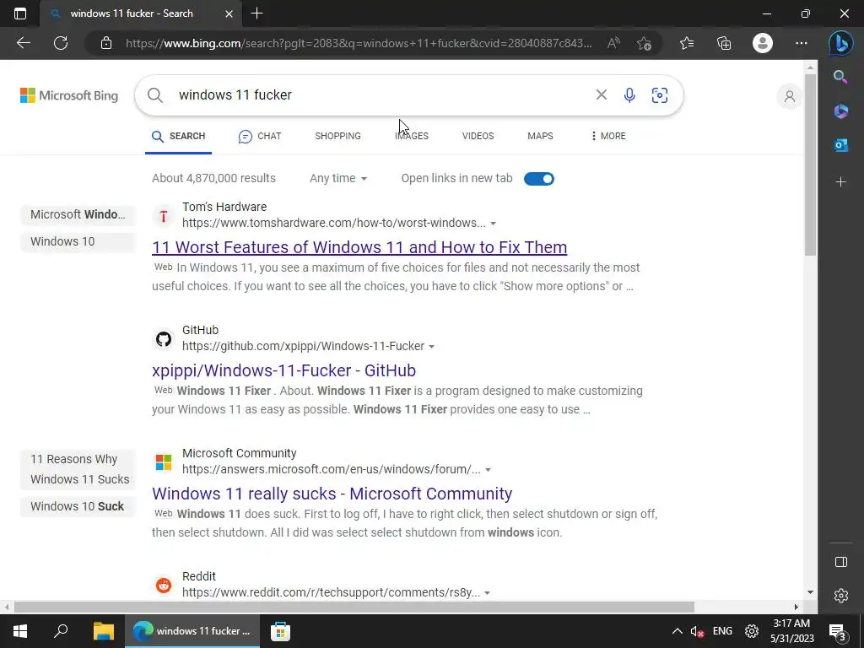Screen dimensions: 864x648
Task: Open a new browser tab
Action: point(256,13)
